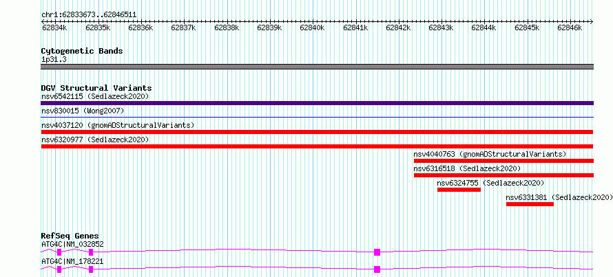
Task: Open the nsv830015 (Wong2007) variant label
Action: click(83, 111)
